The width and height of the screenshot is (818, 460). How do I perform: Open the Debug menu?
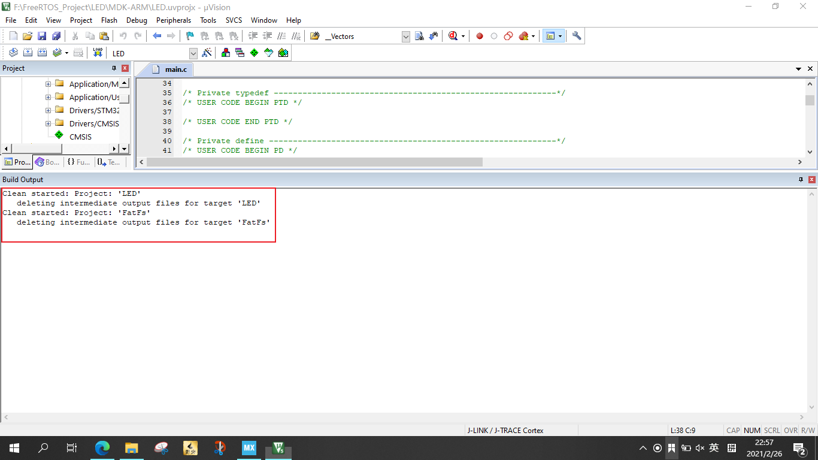(137, 20)
